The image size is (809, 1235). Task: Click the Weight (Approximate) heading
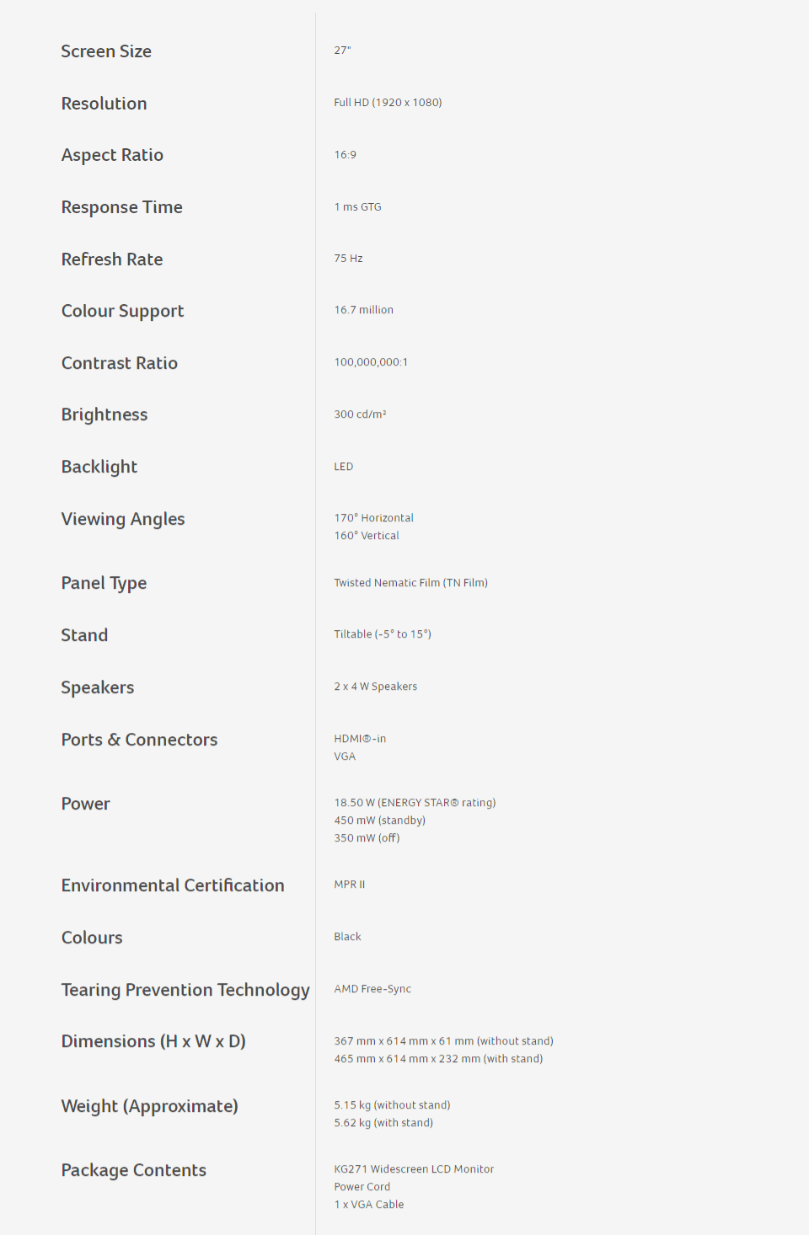[x=150, y=1106]
